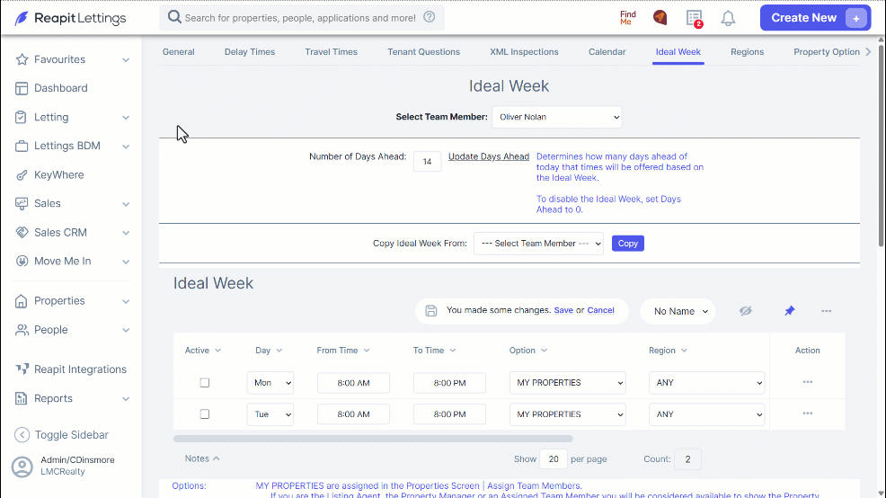Open the Select Team Member dropdown
The width and height of the screenshot is (886, 498).
coord(556,117)
